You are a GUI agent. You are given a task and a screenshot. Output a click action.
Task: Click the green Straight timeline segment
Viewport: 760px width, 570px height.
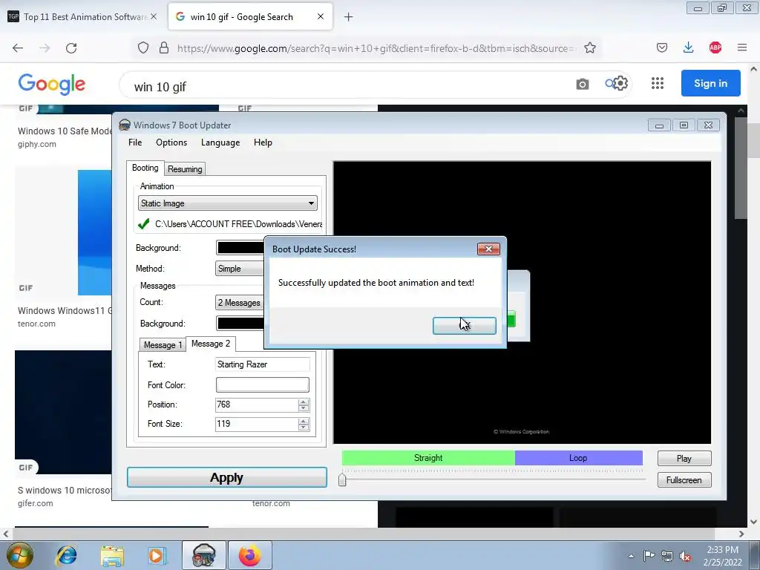coord(428,457)
